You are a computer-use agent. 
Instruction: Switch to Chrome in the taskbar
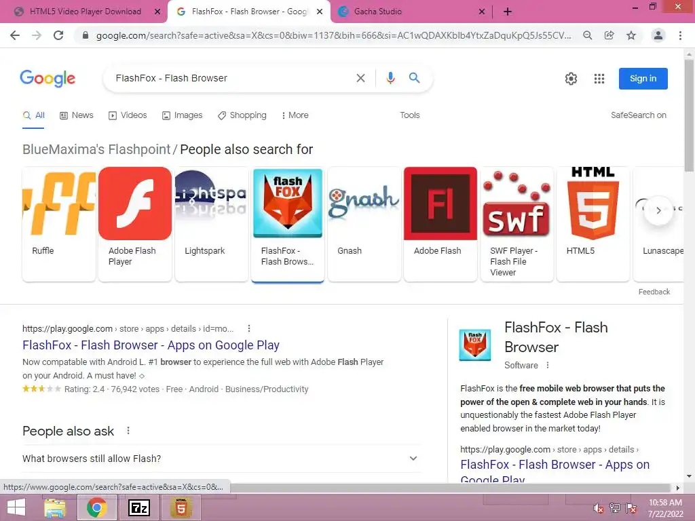pos(96,507)
